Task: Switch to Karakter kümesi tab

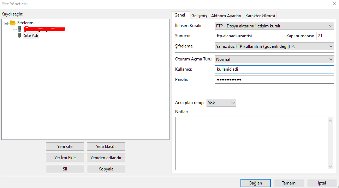Action: point(260,16)
